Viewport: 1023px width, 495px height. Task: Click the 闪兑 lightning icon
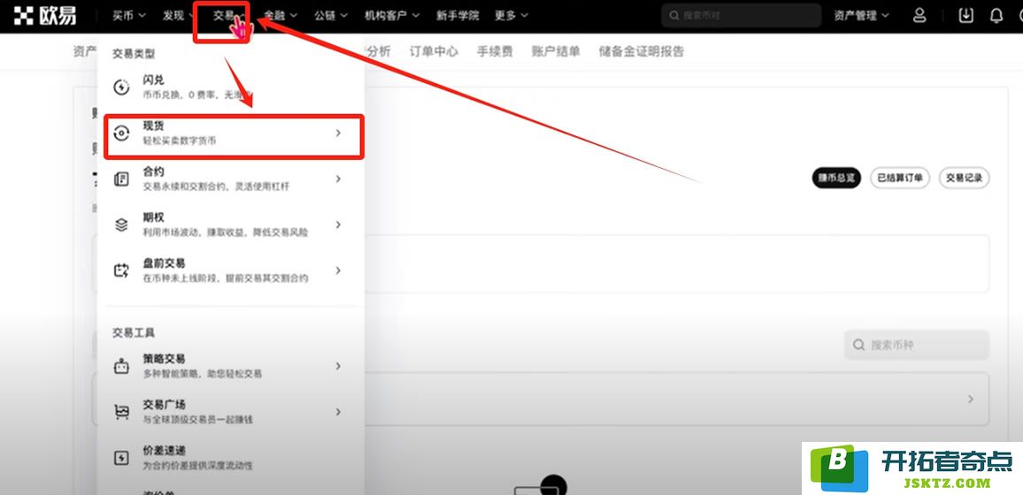pos(121,87)
